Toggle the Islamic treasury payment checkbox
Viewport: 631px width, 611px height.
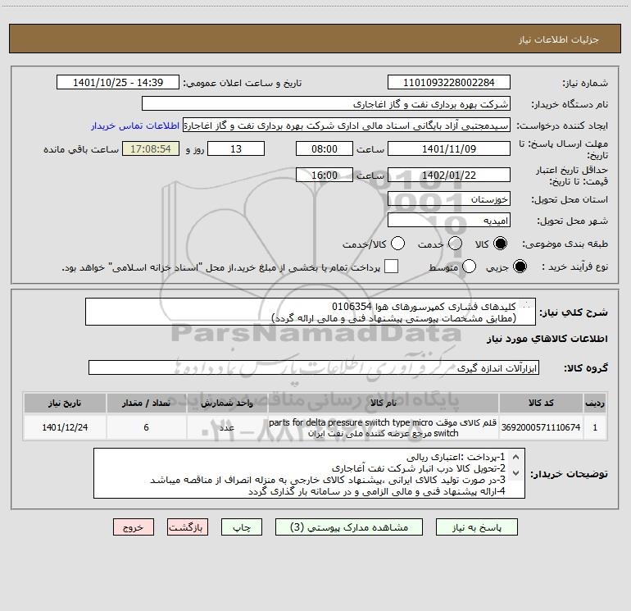[391, 267]
